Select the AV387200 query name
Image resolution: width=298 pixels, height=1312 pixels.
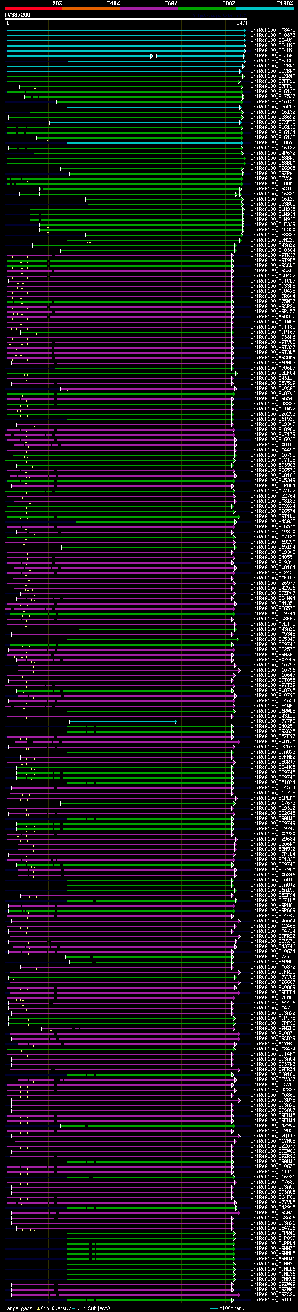pyautogui.click(x=17, y=15)
